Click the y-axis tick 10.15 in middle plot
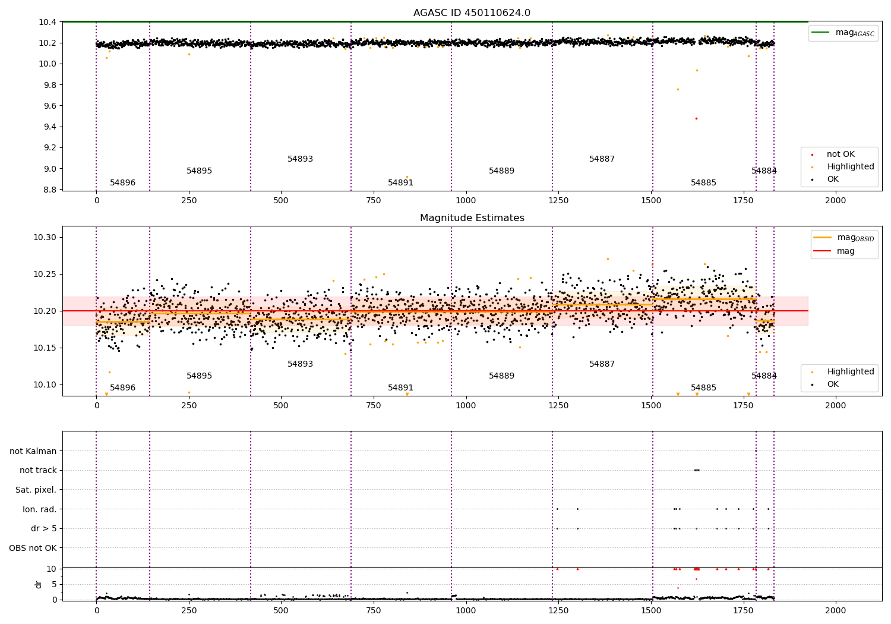Screen dimensions: 891x624 tap(45, 348)
